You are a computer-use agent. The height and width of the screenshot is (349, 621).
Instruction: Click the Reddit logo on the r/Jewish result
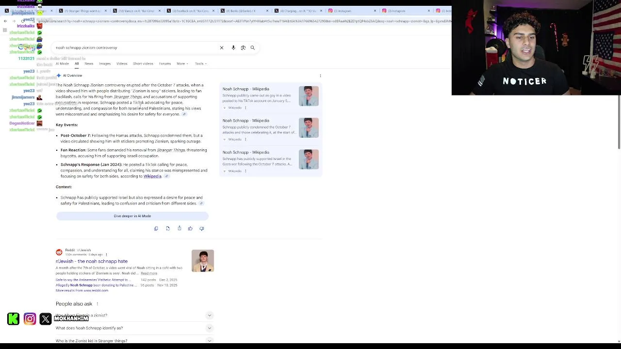(x=59, y=252)
